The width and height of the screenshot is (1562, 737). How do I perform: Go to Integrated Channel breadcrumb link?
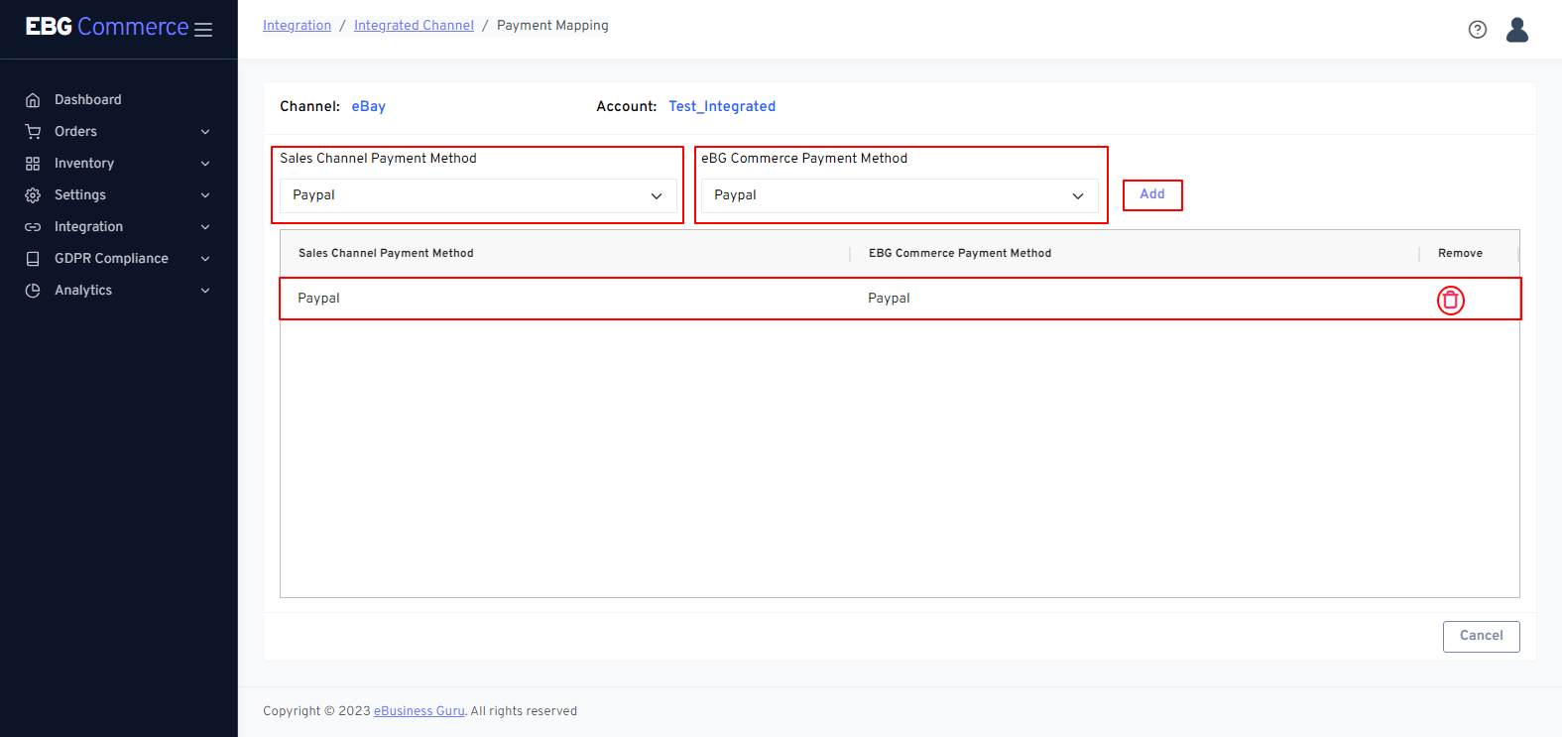click(x=414, y=26)
